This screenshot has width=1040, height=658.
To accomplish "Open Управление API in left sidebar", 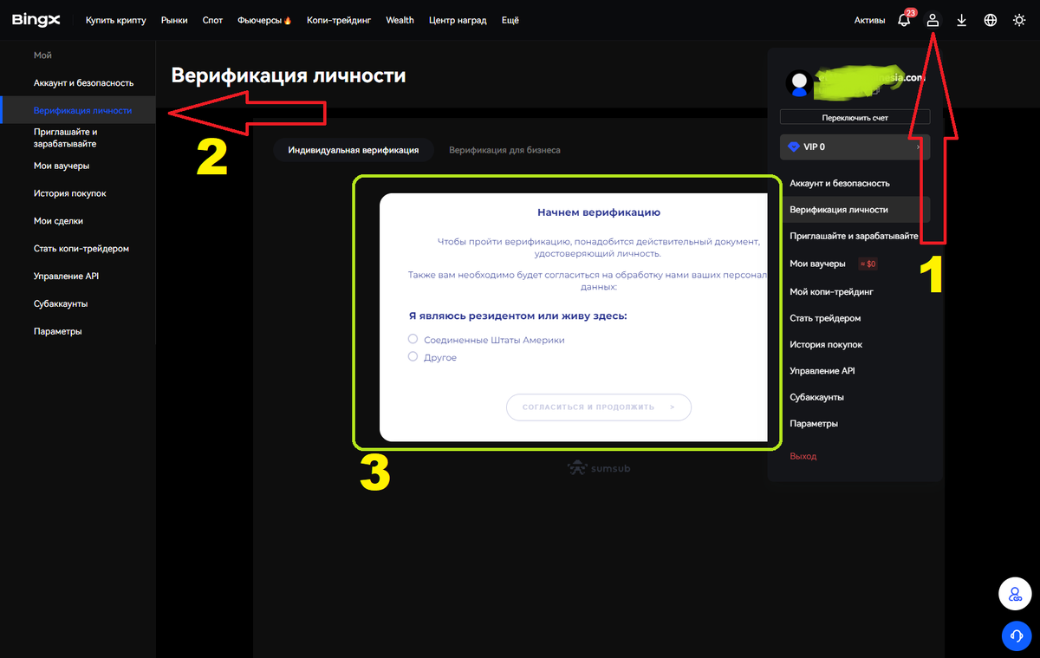I will [x=67, y=277].
